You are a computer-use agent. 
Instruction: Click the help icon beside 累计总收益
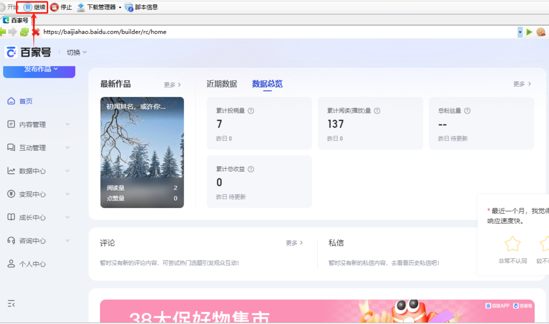tap(251, 169)
